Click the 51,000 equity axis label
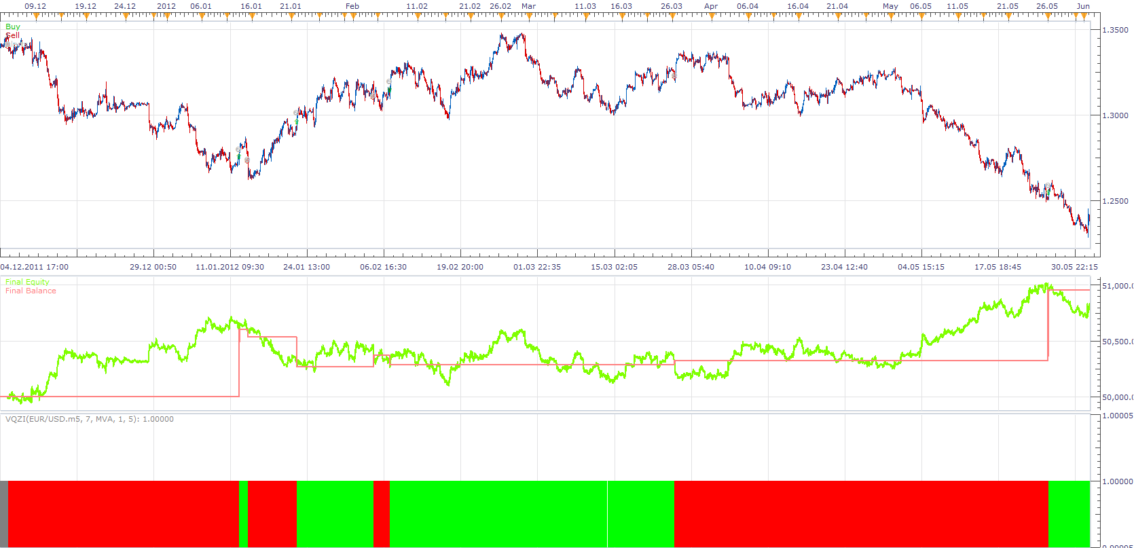The height and width of the screenshot is (548, 1134). (x=1118, y=286)
